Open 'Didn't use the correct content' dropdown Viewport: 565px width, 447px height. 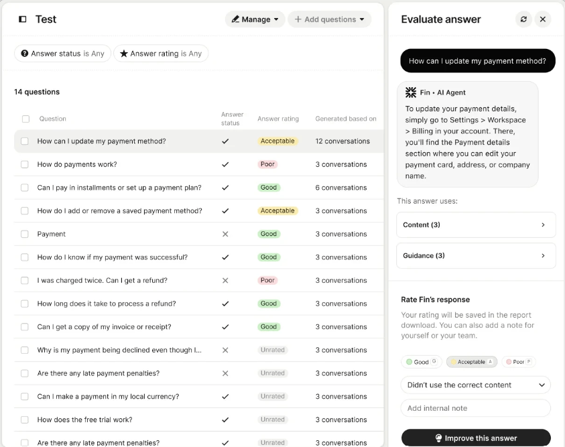click(475, 385)
